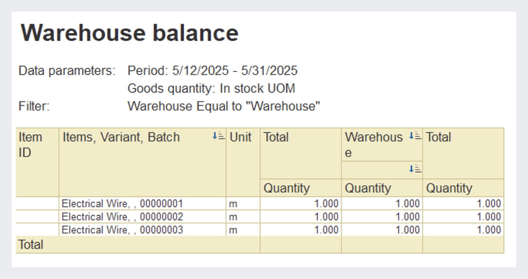This screenshot has height=279, width=528.
Task: Select the rightmost Total quantity for batch 00000003
Action: click(x=463, y=230)
